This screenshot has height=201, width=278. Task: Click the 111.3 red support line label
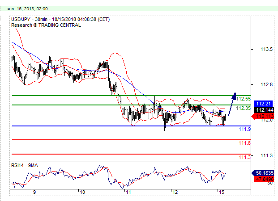[244, 157]
